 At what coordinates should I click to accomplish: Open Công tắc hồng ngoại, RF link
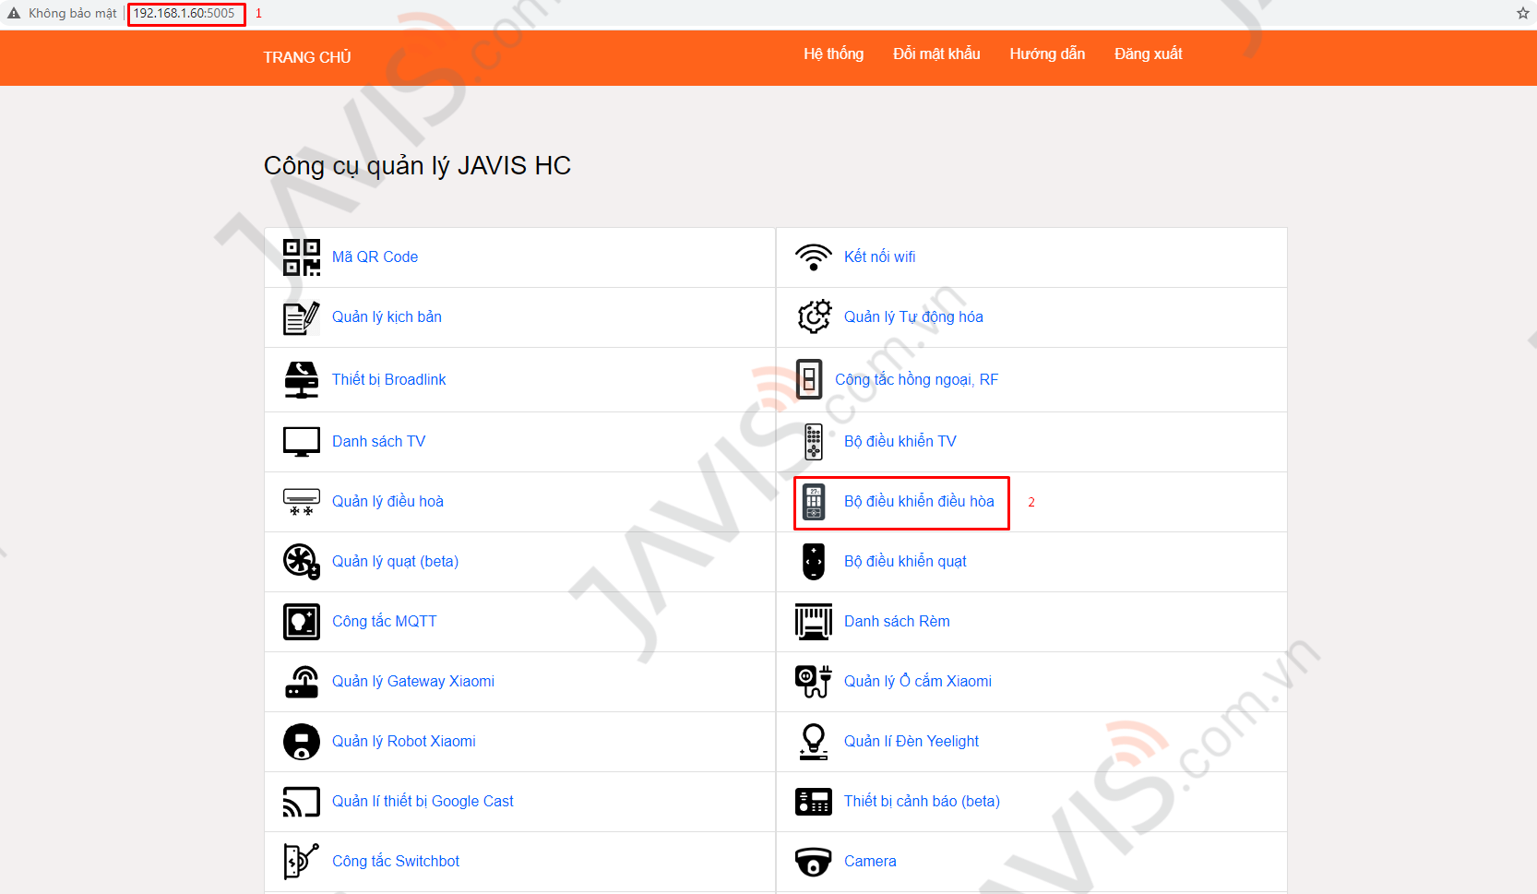point(916,380)
